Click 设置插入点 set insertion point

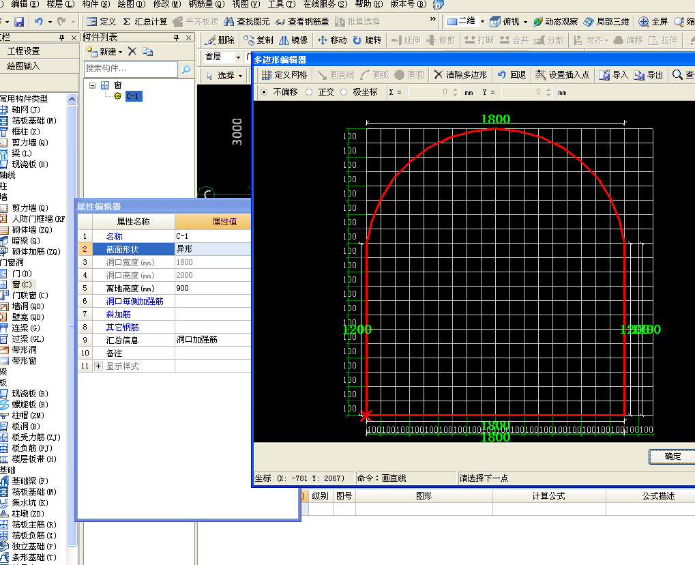click(563, 74)
